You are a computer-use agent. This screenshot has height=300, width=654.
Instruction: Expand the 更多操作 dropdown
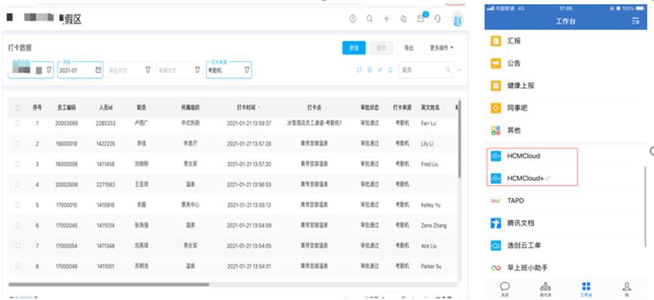441,48
